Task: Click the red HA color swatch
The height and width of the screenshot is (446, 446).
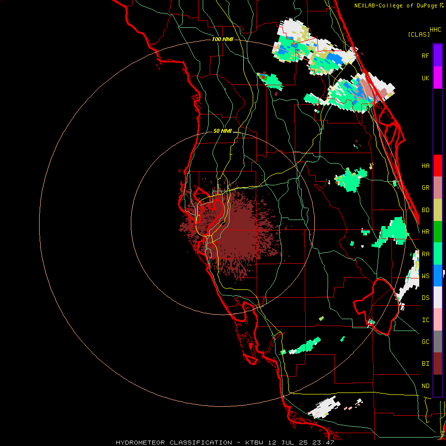Action: click(x=438, y=166)
